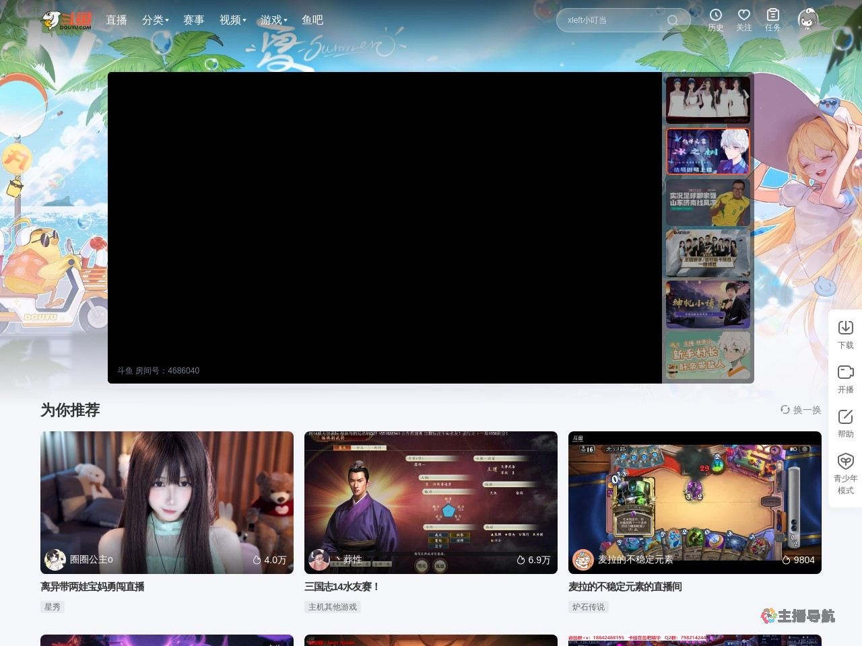The height and width of the screenshot is (646, 862).
Task: Select the four-girls group stream thumbnail
Action: [x=708, y=100]
